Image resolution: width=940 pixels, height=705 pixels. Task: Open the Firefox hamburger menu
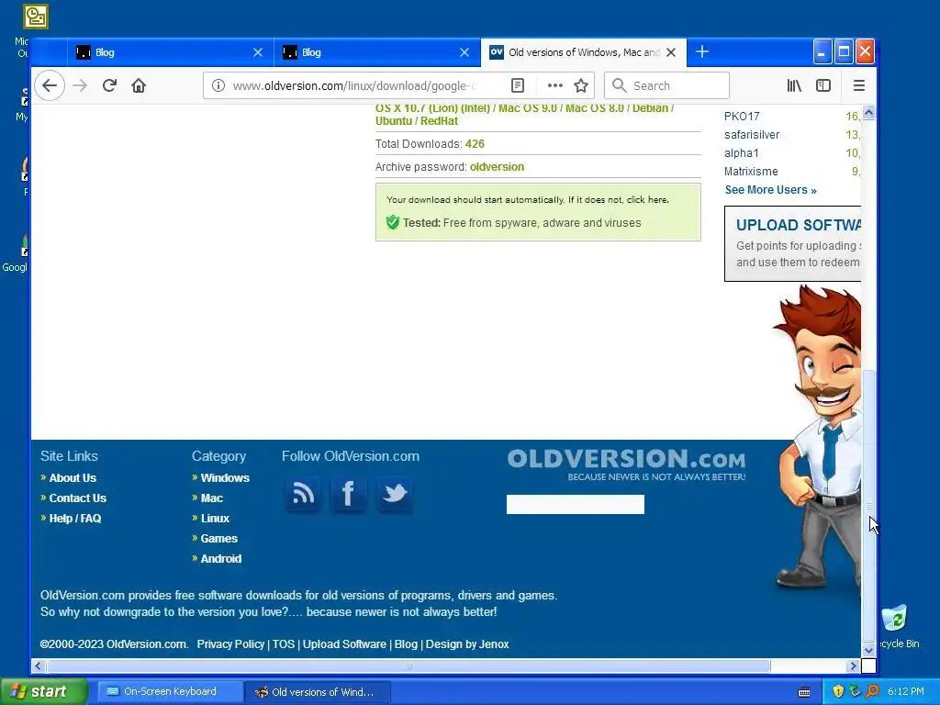(x=859, y=85)
